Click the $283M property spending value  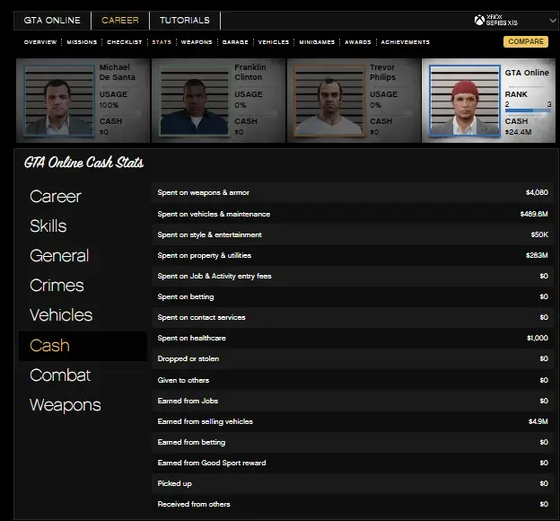[x=537, y=256]
